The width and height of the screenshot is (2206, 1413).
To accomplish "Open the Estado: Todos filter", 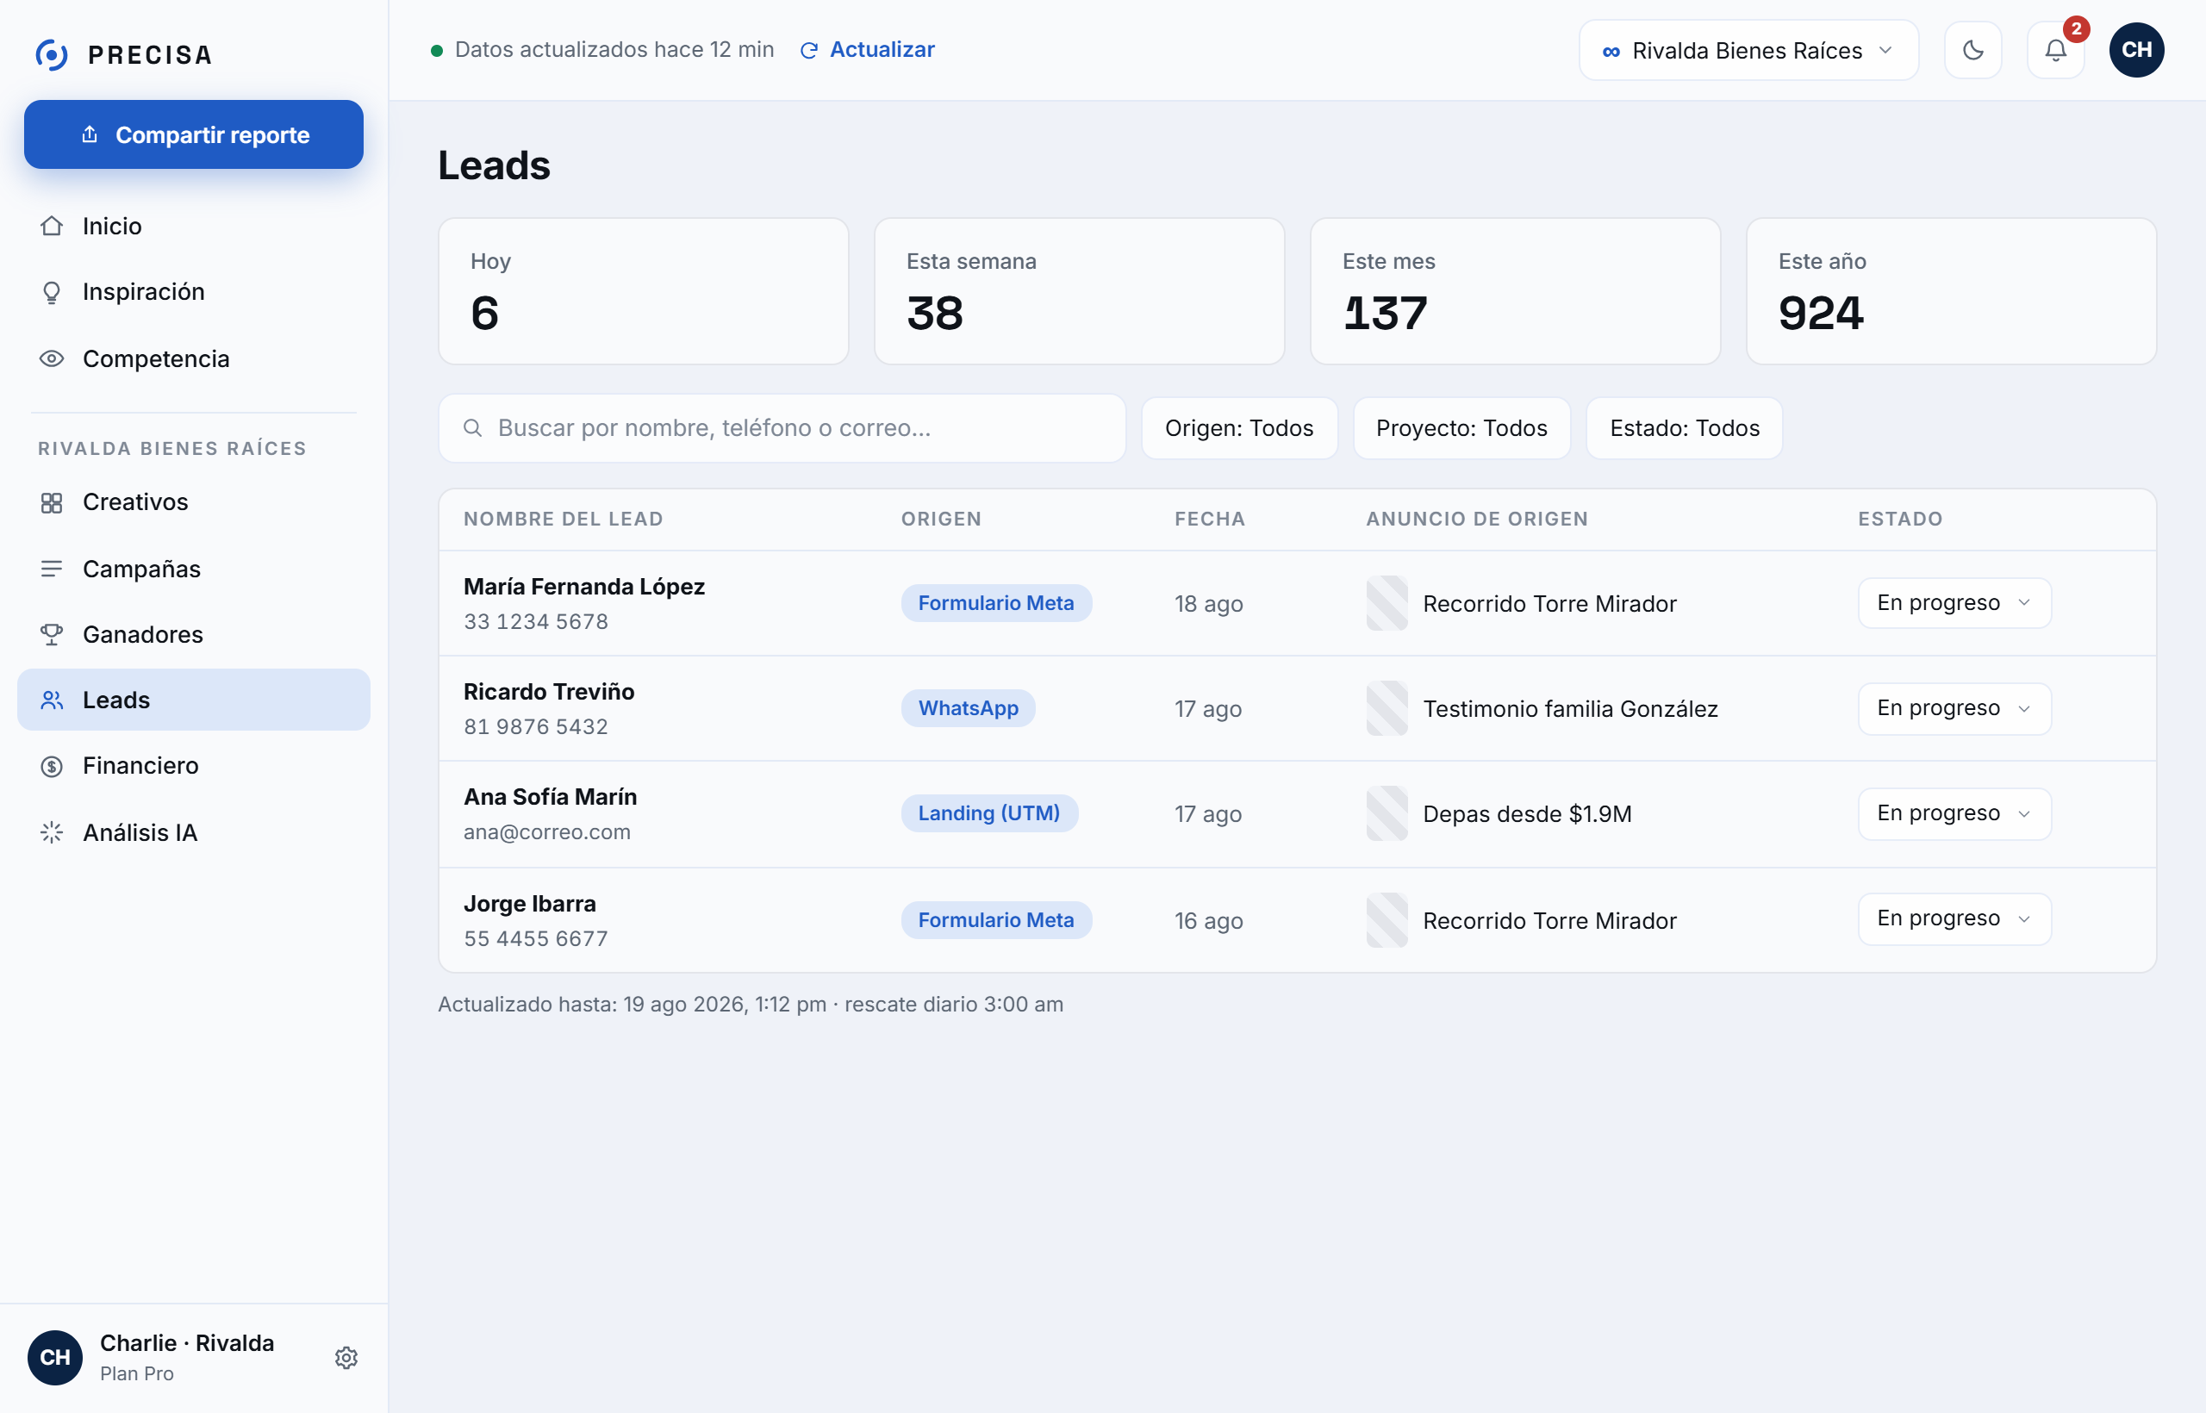I will [1684, 428].
